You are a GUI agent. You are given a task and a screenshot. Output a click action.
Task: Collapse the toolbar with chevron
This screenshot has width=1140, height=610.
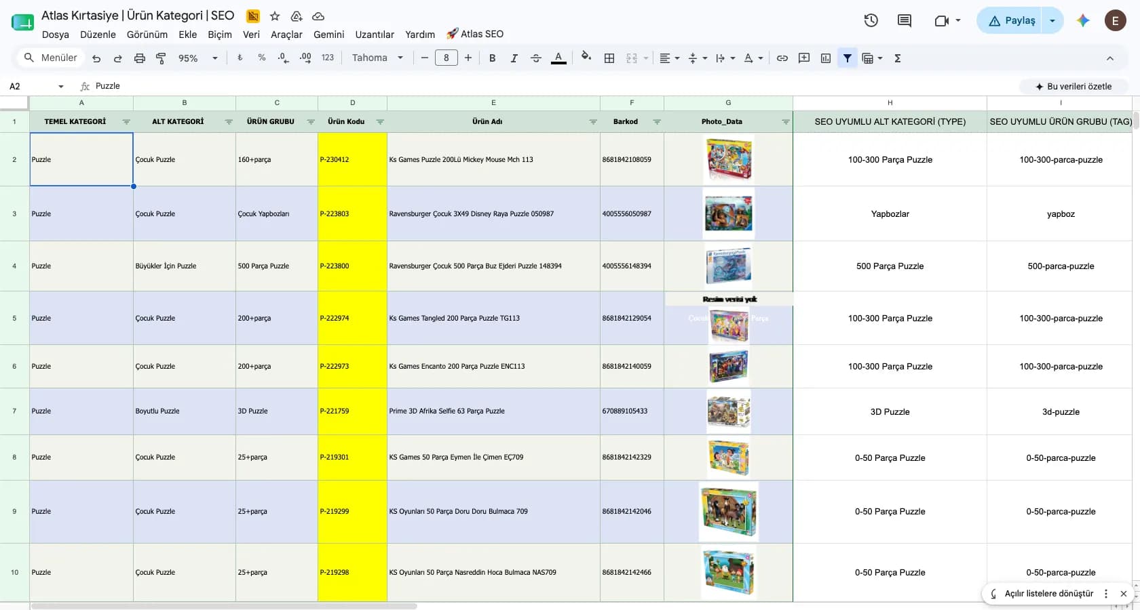click(x=1110, y=58)
